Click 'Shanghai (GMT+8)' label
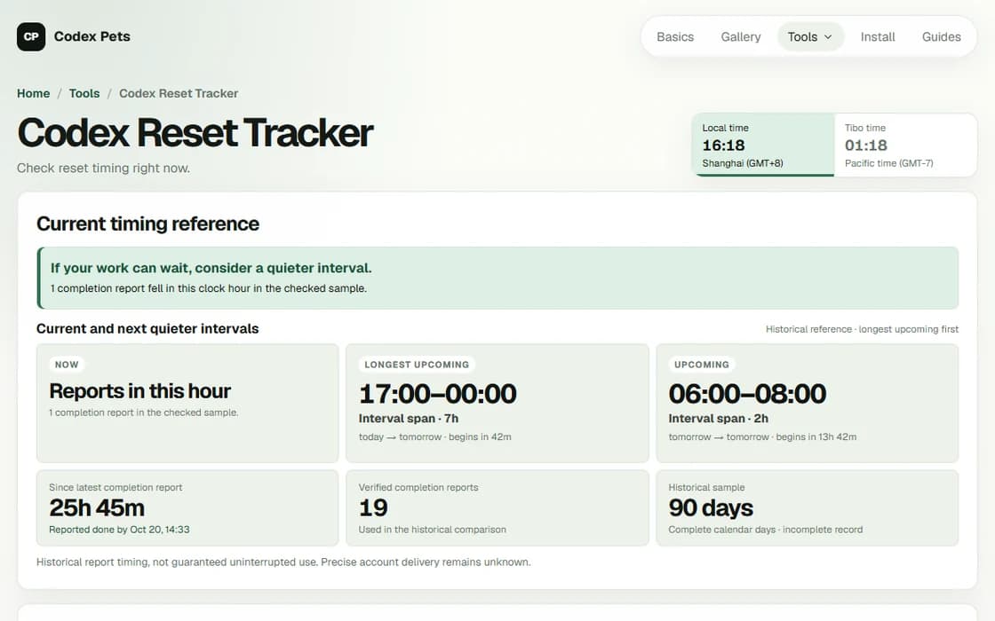This screenshot has width=995, height=621. (x=743, y=163)
